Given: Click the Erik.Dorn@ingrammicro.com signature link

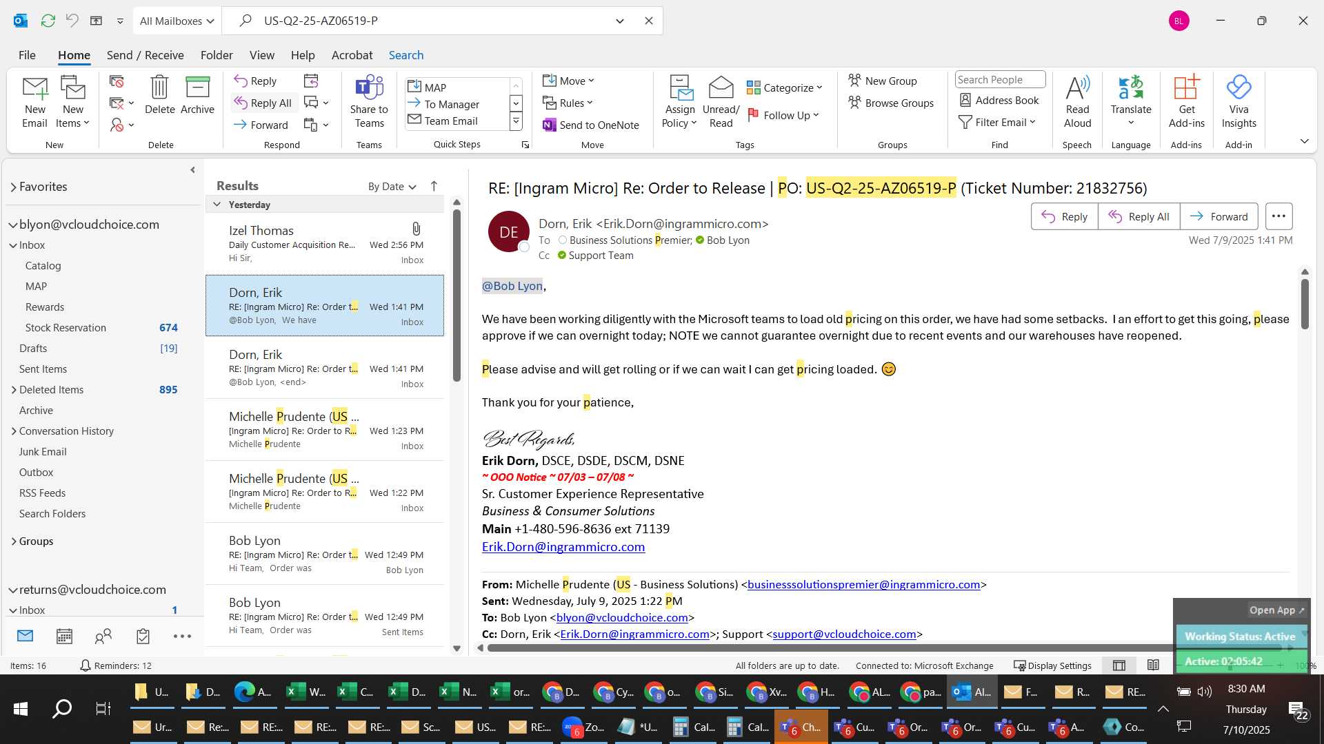Looking at the screenshot, I should point(563,546).
